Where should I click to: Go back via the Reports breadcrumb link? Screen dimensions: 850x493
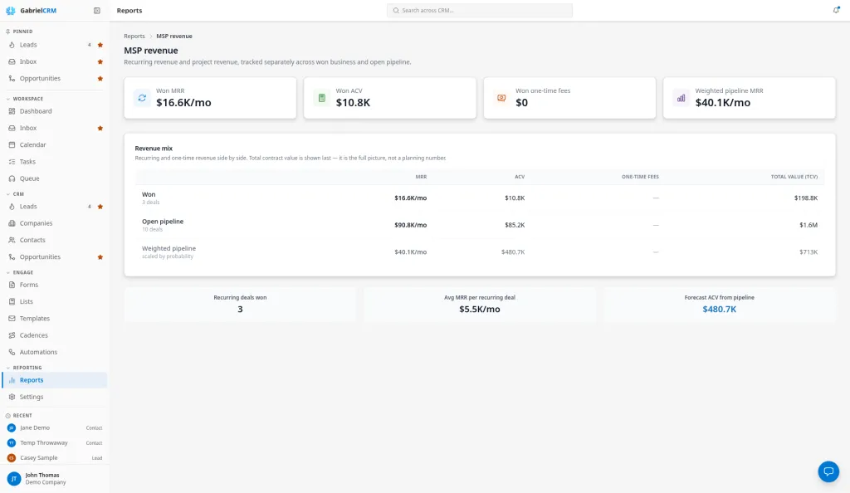coord(134,37)
